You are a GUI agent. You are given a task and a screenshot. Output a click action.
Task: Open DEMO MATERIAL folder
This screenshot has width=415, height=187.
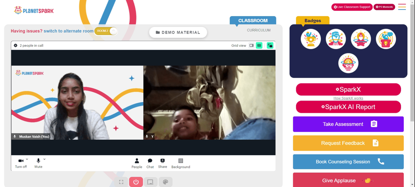(178, 32)
